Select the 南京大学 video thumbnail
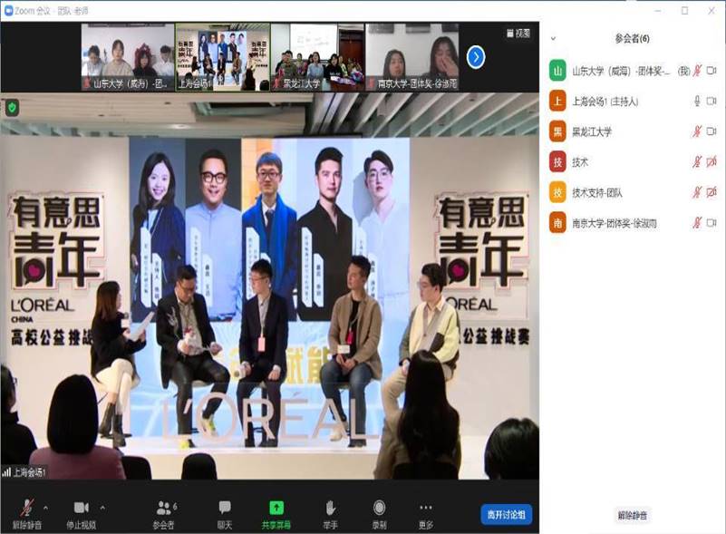Screen dimensions: 726x534 pyautogui.click(x=411, y=56)
